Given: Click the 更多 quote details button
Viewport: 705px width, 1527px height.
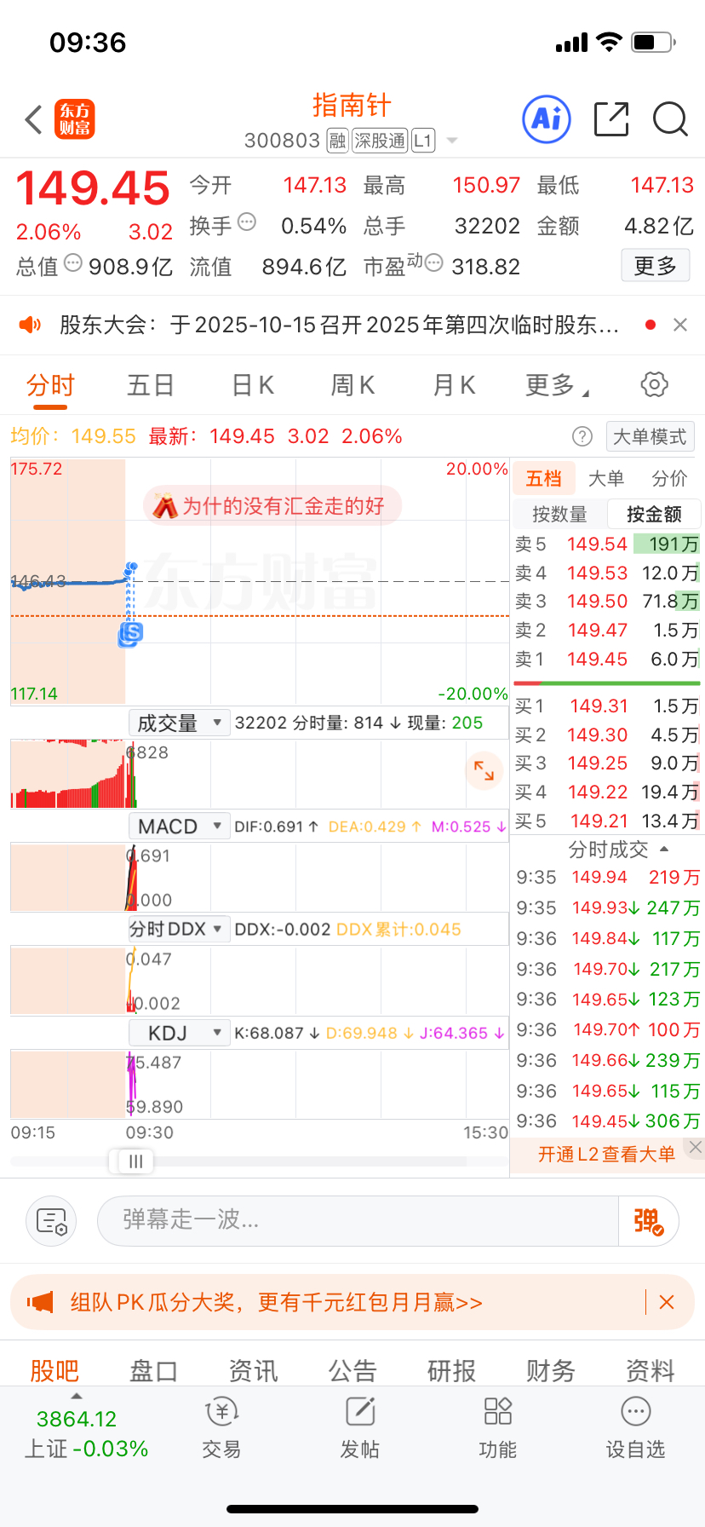Looking at the screenshot, I should [x=655, y=266].
